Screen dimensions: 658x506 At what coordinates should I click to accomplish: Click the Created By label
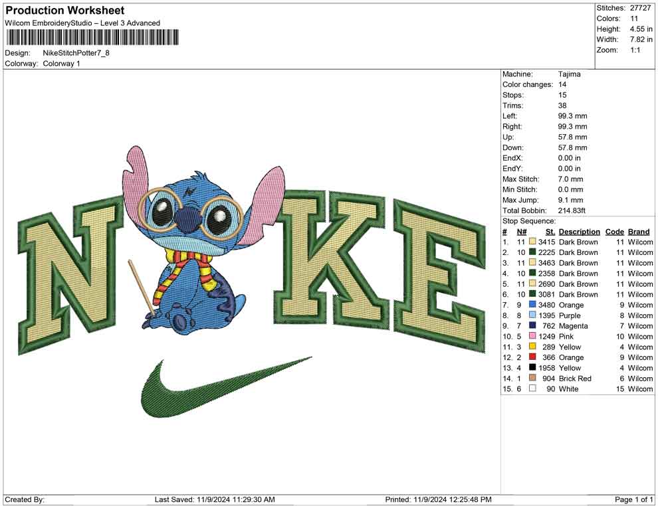pos(25,499)
